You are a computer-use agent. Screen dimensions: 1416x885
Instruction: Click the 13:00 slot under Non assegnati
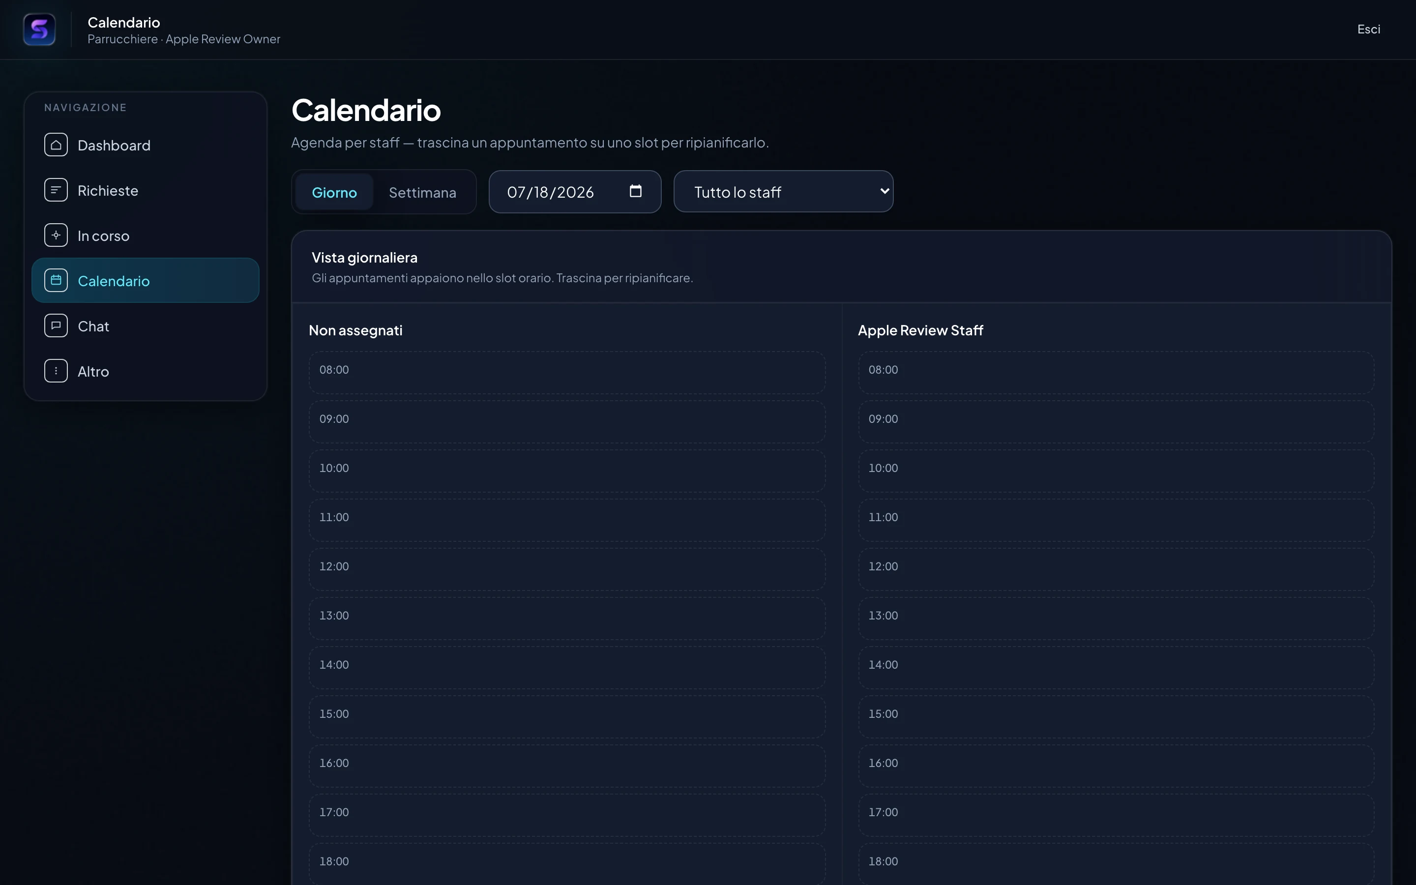567,618
